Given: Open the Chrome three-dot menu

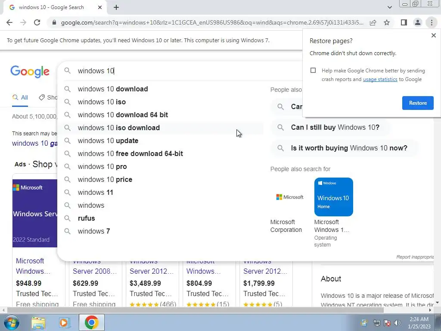Looking at the screenshot, I should click(x=432, y=22).
